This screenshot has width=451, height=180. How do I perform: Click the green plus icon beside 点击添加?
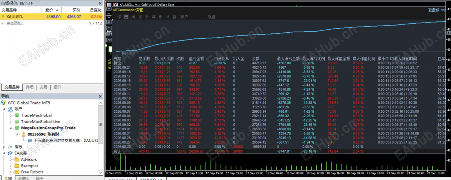pyautogui.click(x=3, y=23)
